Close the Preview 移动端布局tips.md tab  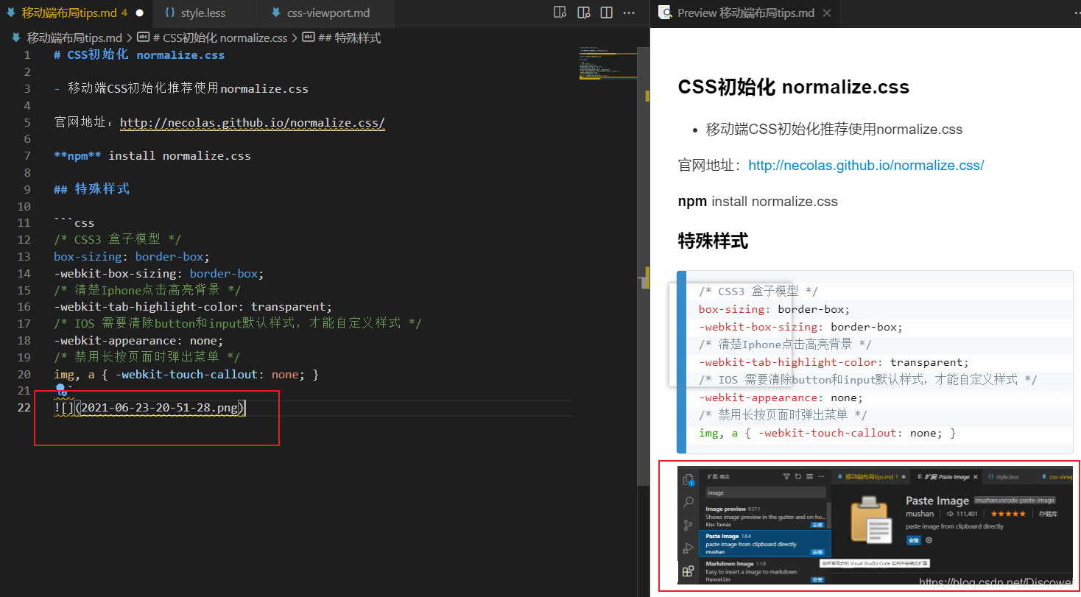coord(827,13)
